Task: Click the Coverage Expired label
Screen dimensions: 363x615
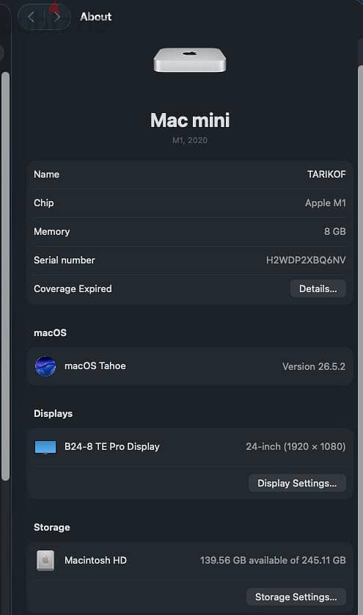Action: pos(73,288)
